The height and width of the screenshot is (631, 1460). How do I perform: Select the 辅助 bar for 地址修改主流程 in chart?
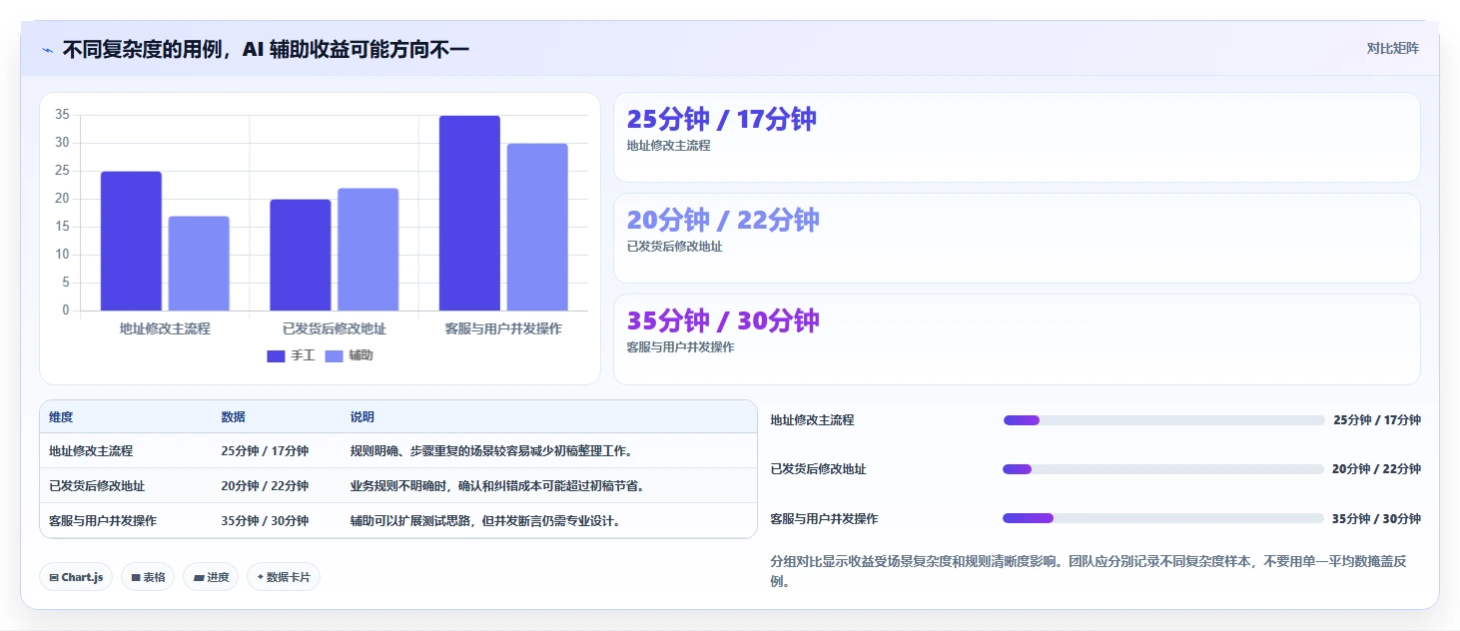click(x=199, y=264)
